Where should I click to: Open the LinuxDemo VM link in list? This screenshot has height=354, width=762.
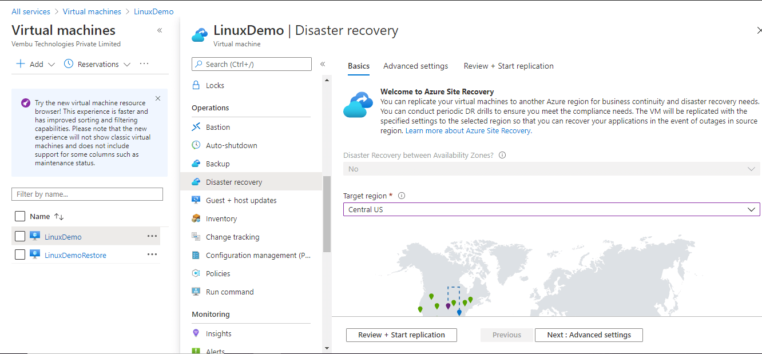coord(63,237)
